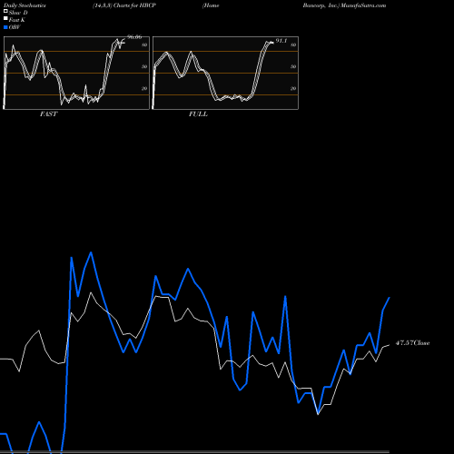Click the 91.1 value on FULL chart

tap(281, 41)
